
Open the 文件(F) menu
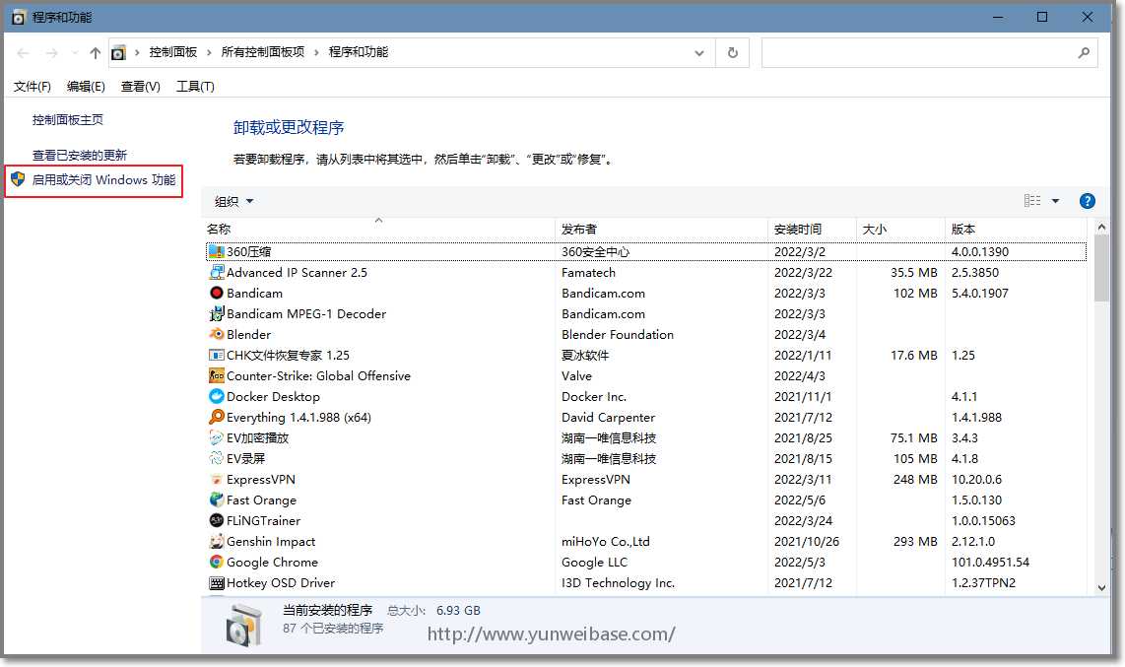click(x=33, y=87)
